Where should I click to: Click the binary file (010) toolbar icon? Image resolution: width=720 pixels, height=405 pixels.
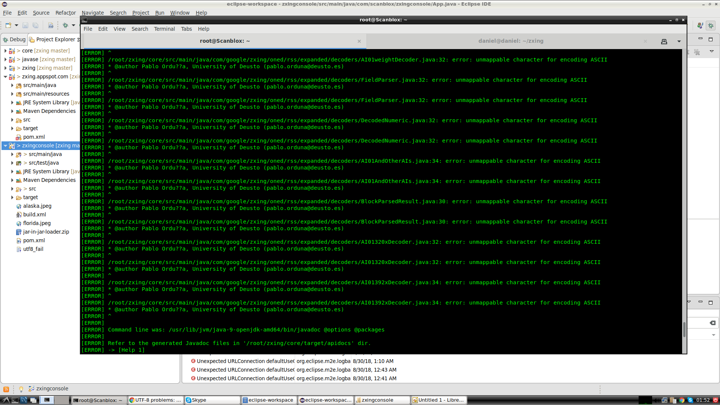51,25
